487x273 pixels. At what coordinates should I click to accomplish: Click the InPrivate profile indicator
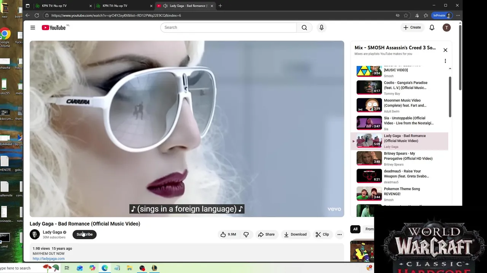[x=442, y=16]
